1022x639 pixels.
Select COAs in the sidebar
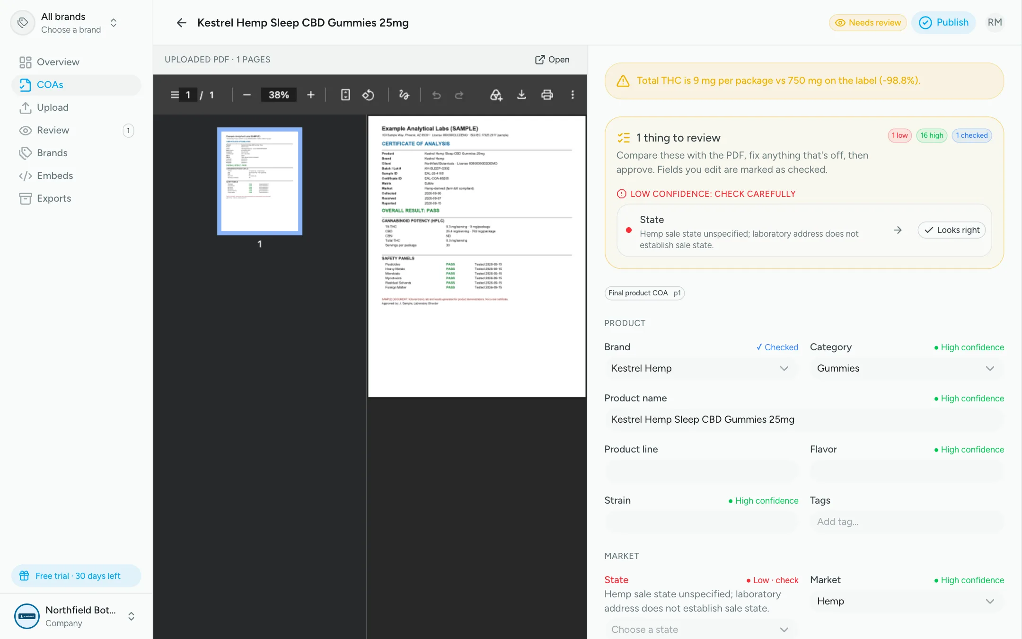[x=76, y=85]
